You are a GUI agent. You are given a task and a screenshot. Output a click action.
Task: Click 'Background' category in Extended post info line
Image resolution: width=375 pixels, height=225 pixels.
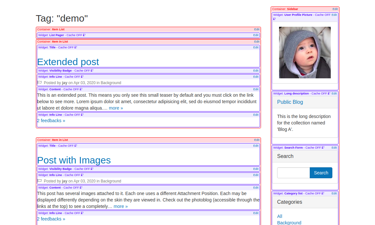[111, 83]
